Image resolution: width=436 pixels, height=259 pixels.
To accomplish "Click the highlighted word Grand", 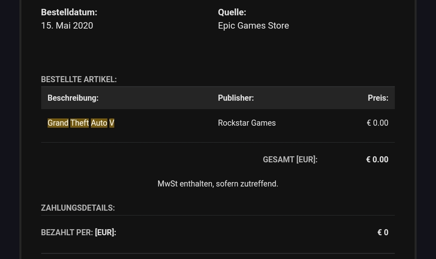I will click(x=58, y=123).
